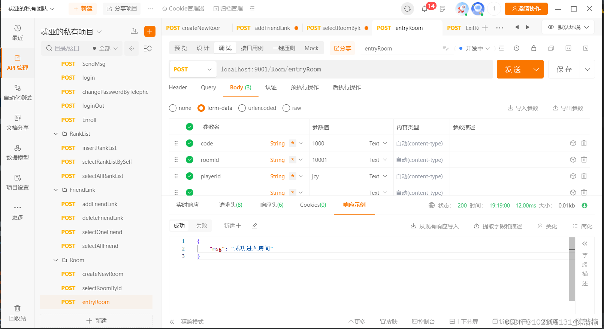Open 项目设置 sidebar section

[18, 182]
